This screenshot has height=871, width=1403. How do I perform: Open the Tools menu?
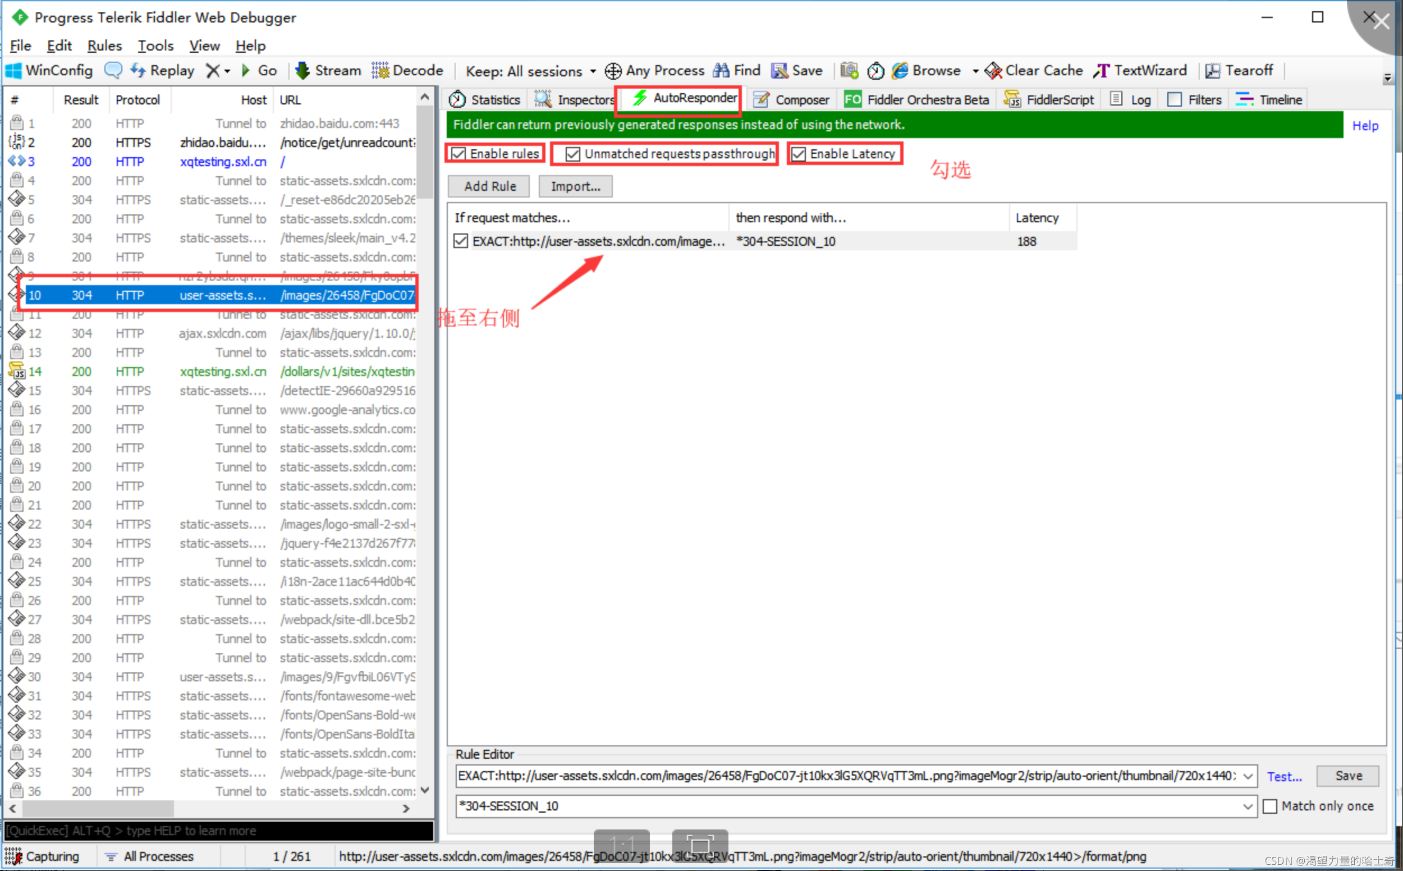tap(154, 44)
